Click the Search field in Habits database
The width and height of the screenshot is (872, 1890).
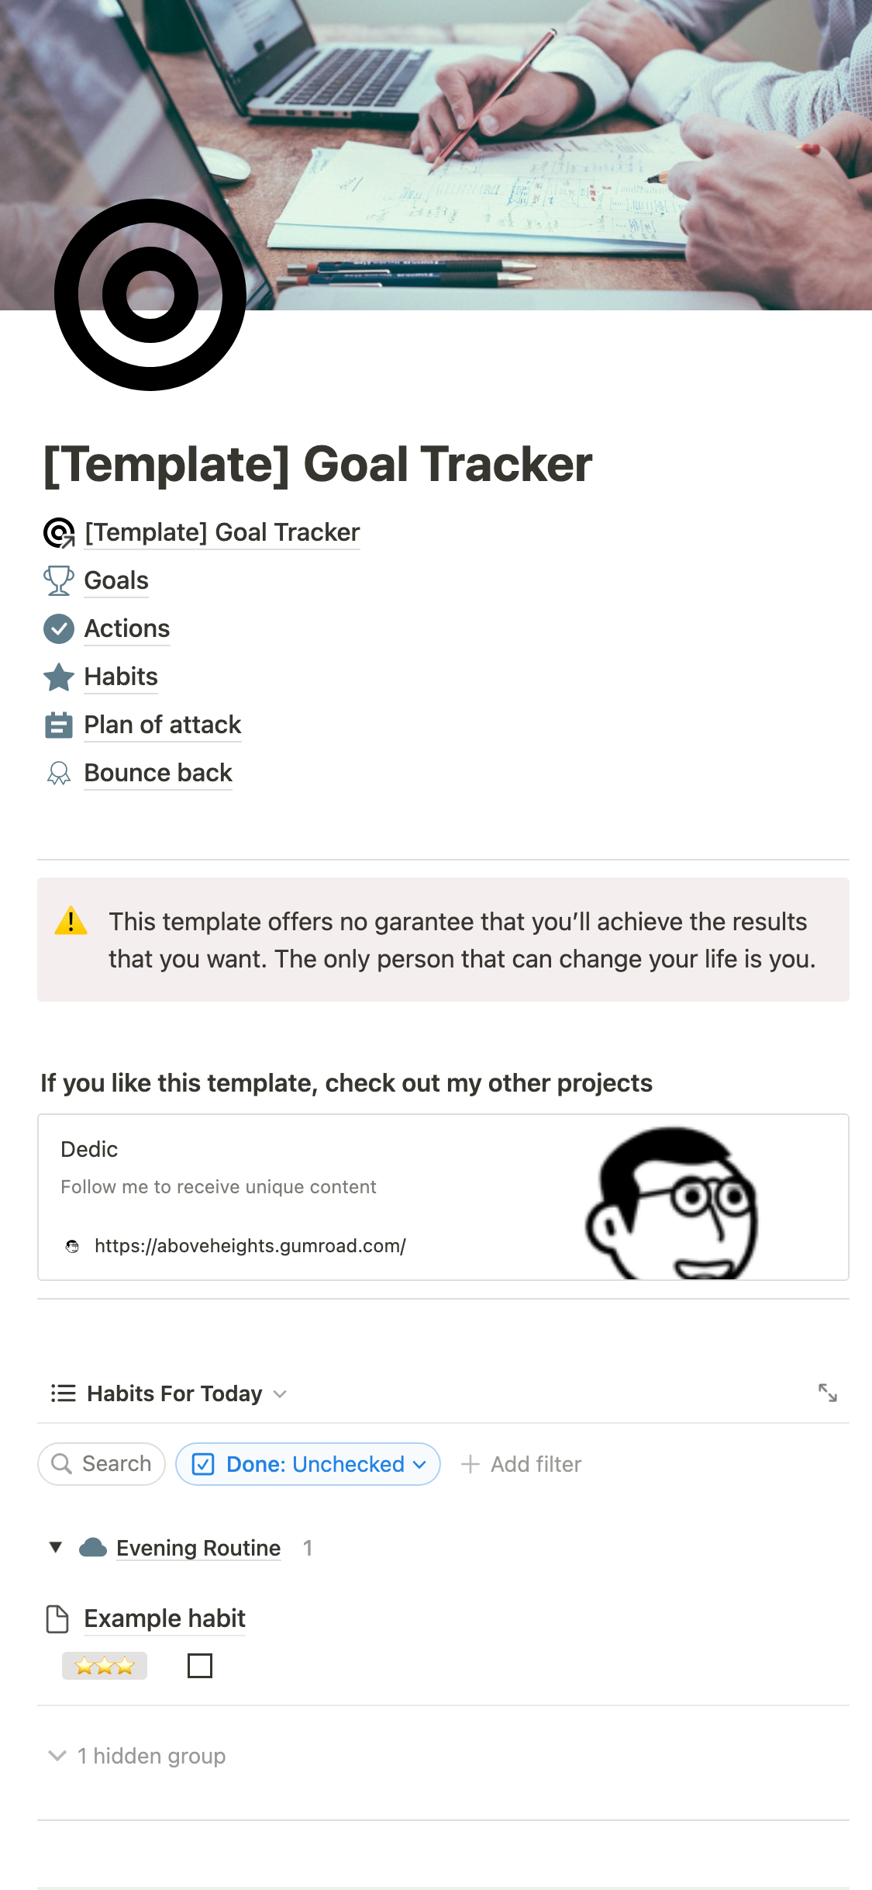pos(102,1464)
